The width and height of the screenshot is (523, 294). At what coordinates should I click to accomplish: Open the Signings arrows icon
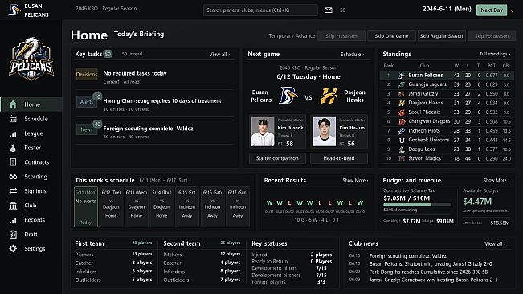click(x=13, y=191)
